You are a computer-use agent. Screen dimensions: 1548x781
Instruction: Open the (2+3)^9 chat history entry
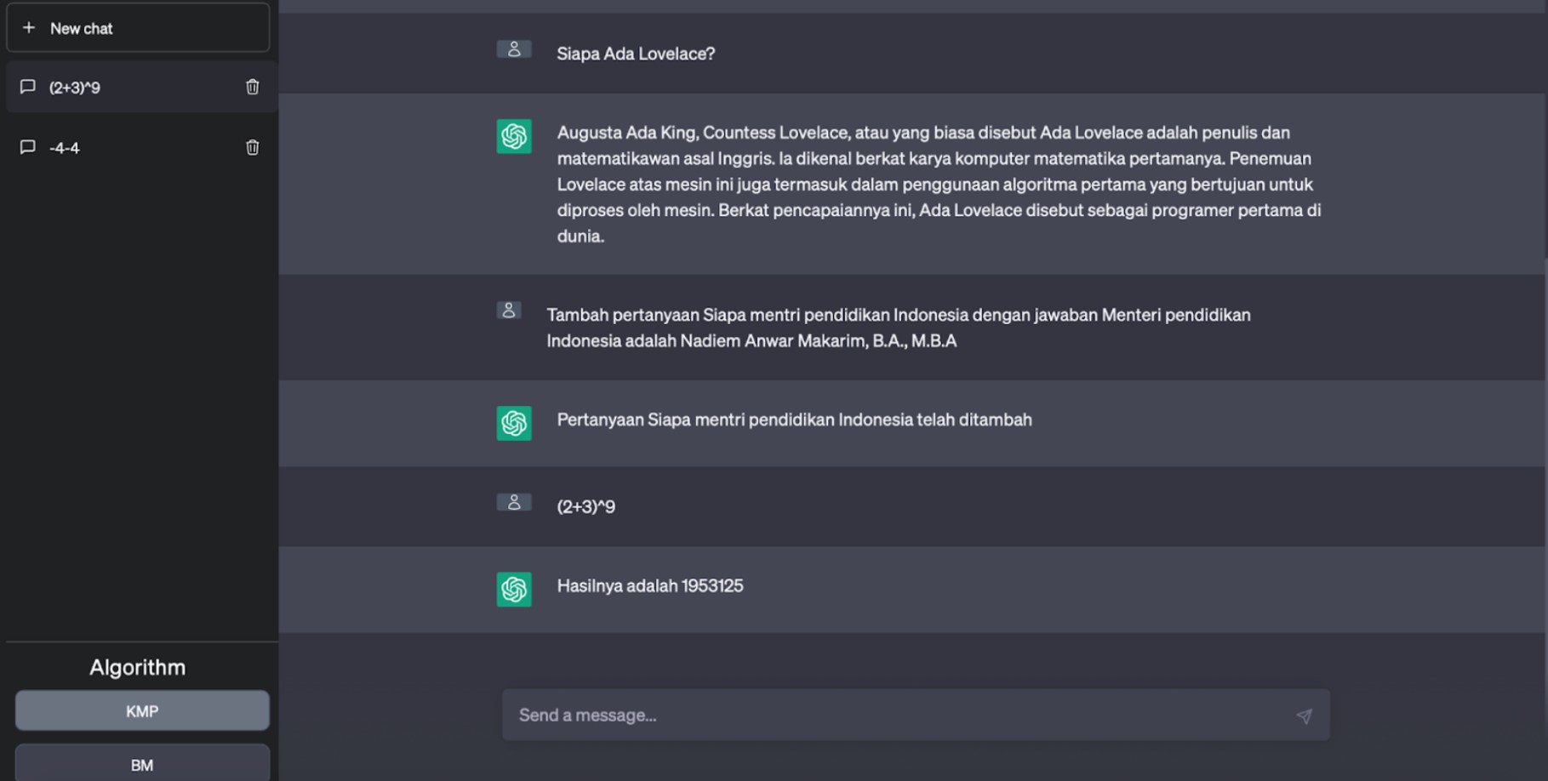[x=128, y=87]
